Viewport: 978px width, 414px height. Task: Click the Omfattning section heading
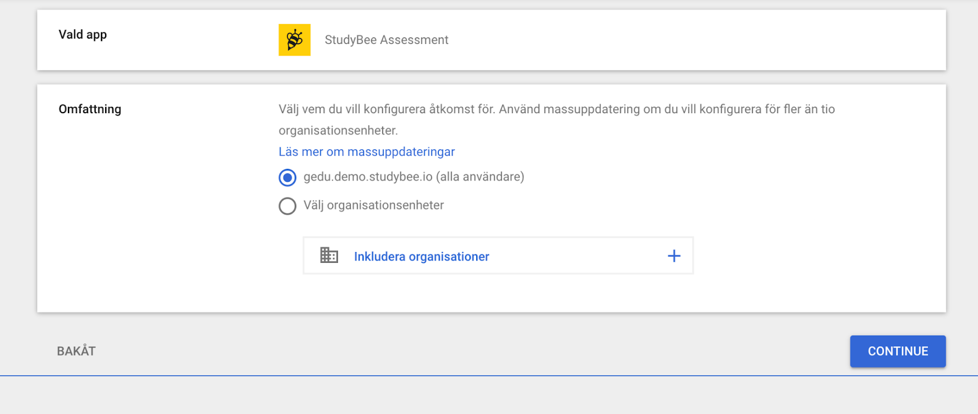(90, 109)
